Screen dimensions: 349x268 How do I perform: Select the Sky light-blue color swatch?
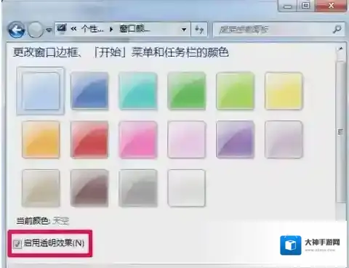coord(41,91)
